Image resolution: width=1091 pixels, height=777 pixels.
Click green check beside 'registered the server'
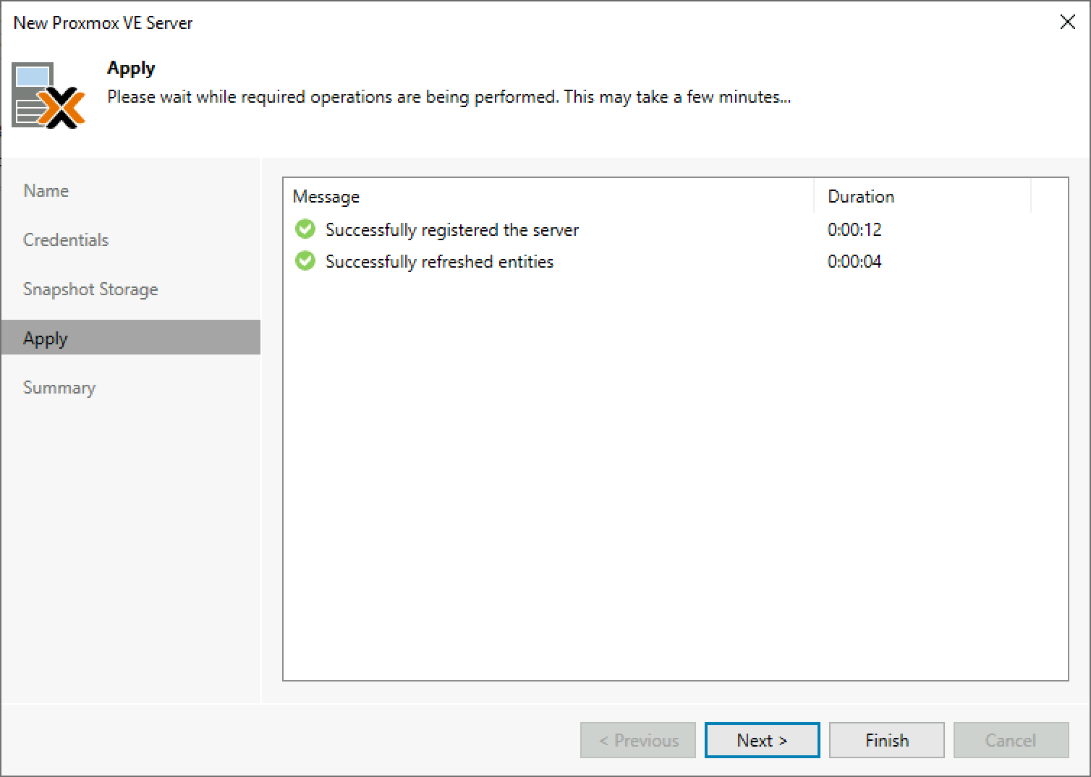(x=305, y=229)
